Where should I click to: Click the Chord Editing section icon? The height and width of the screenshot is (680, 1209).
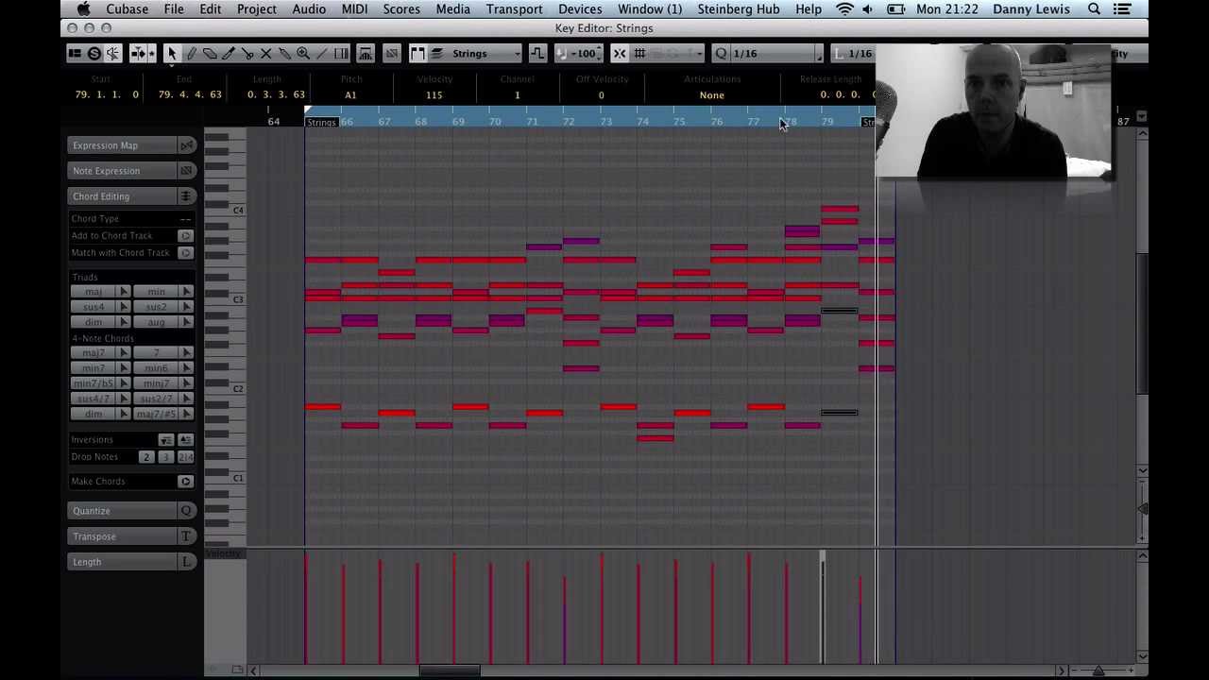[186, 196]
